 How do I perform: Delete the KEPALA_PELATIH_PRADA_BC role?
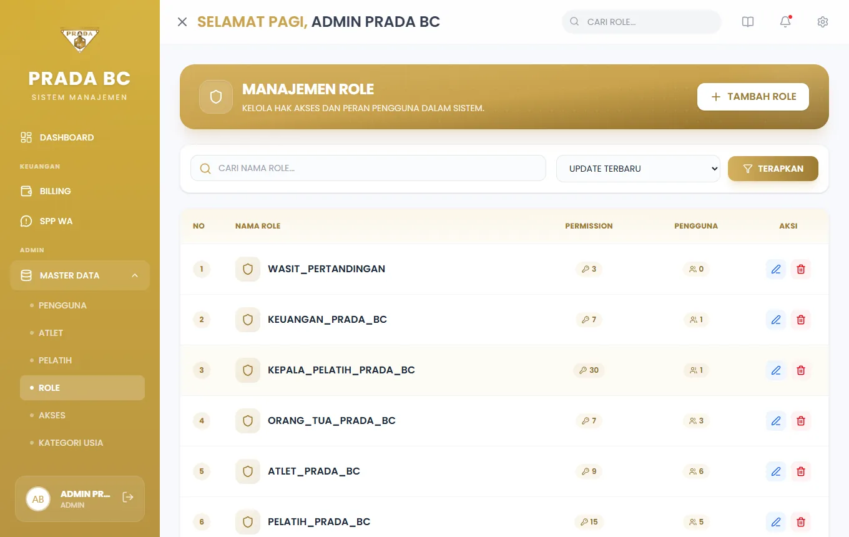tap(801, 370)
